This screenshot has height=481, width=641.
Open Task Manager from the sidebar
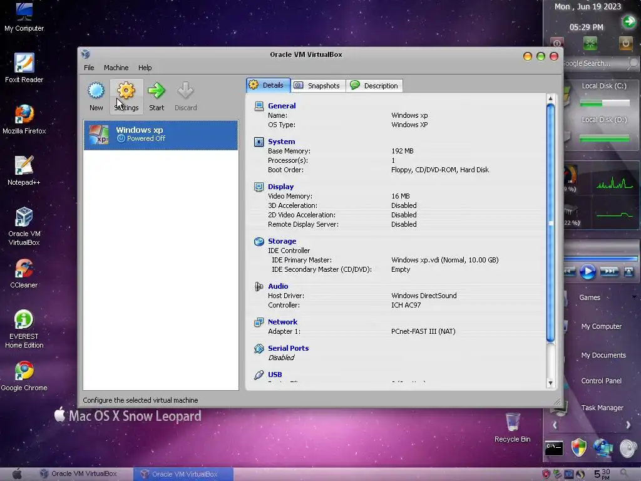[x=602, y=408]
